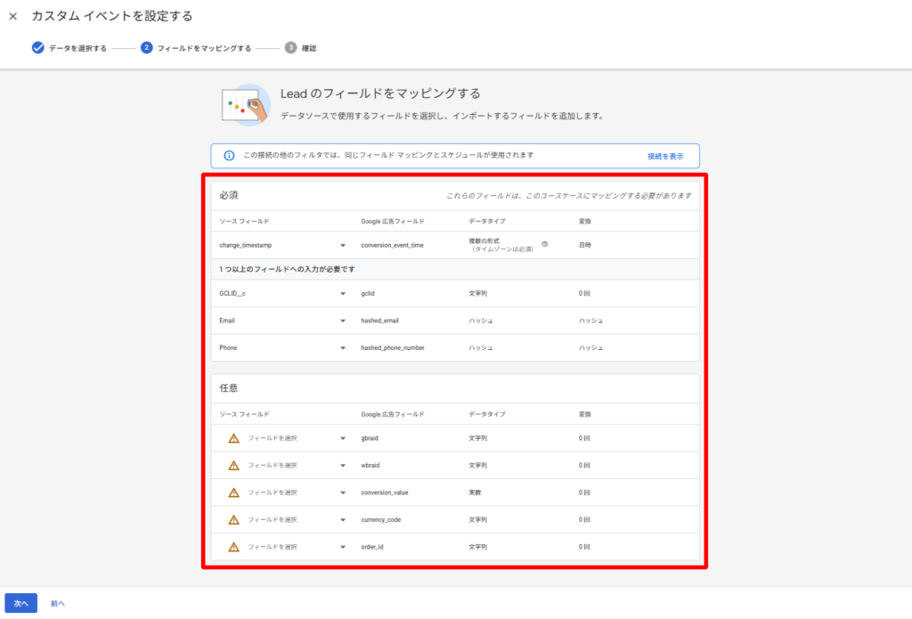Expand the Email source field dropdown
912x619 pixels.
click(343, 321)
